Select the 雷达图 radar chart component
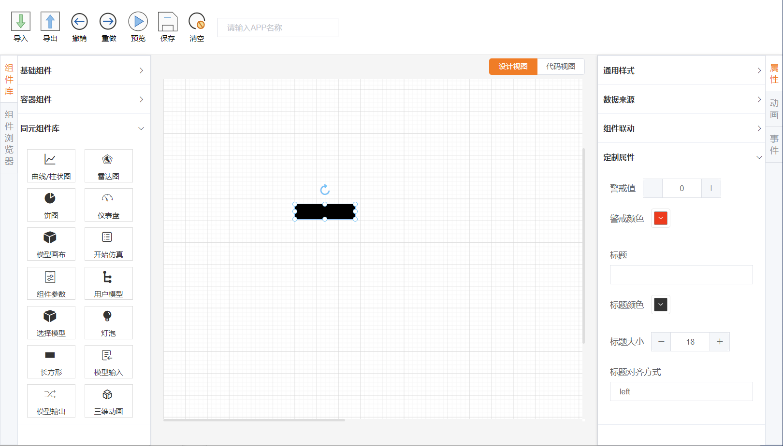The image size is (783, 446). click(109, 166)
